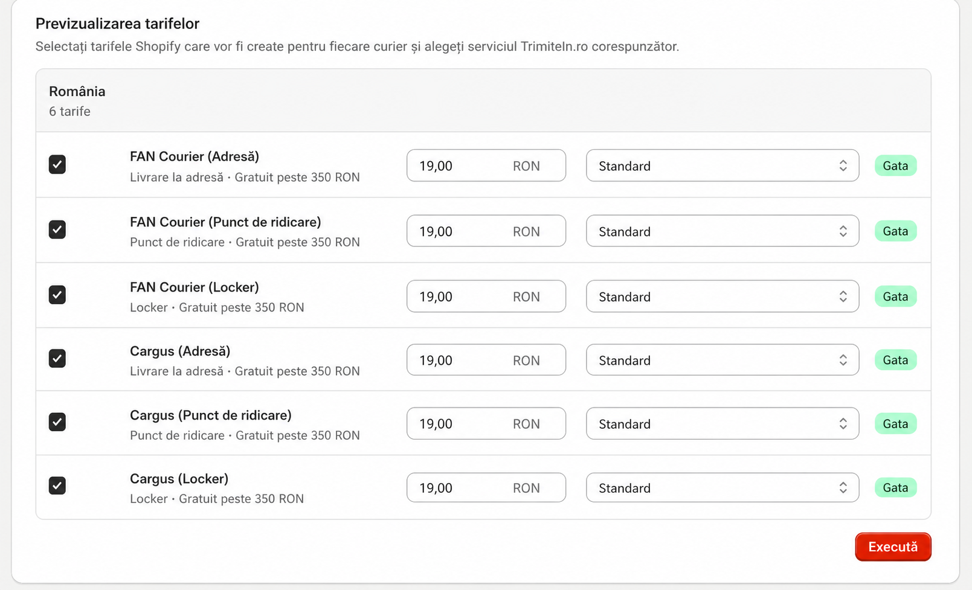This screenshot has width=972, height=590.
Task: Open the Standard dropdown for FAN Courier (Adresă)
Action: coord(723,165)
